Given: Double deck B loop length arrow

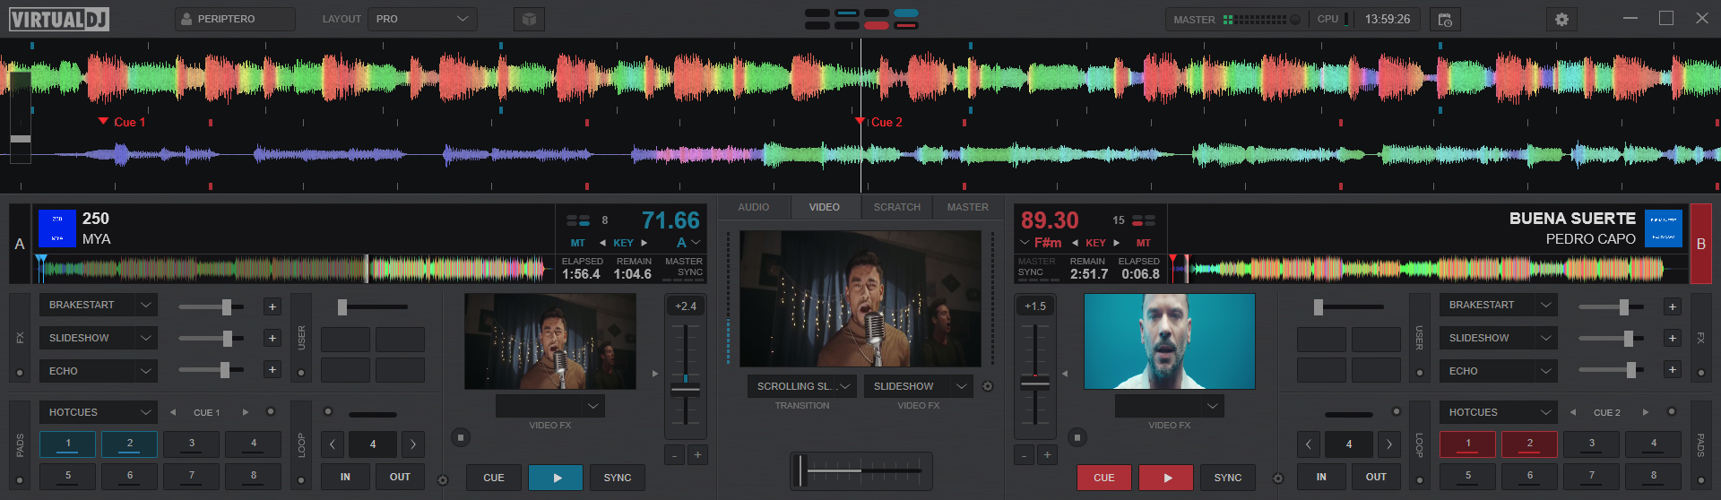Looking at the screenshot, I should click(x=1389, y=444).
